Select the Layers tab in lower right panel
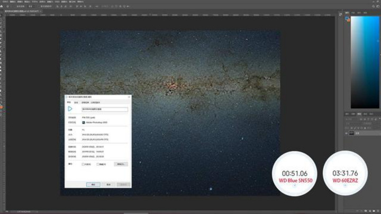381x214 pixels. point(359,114)
